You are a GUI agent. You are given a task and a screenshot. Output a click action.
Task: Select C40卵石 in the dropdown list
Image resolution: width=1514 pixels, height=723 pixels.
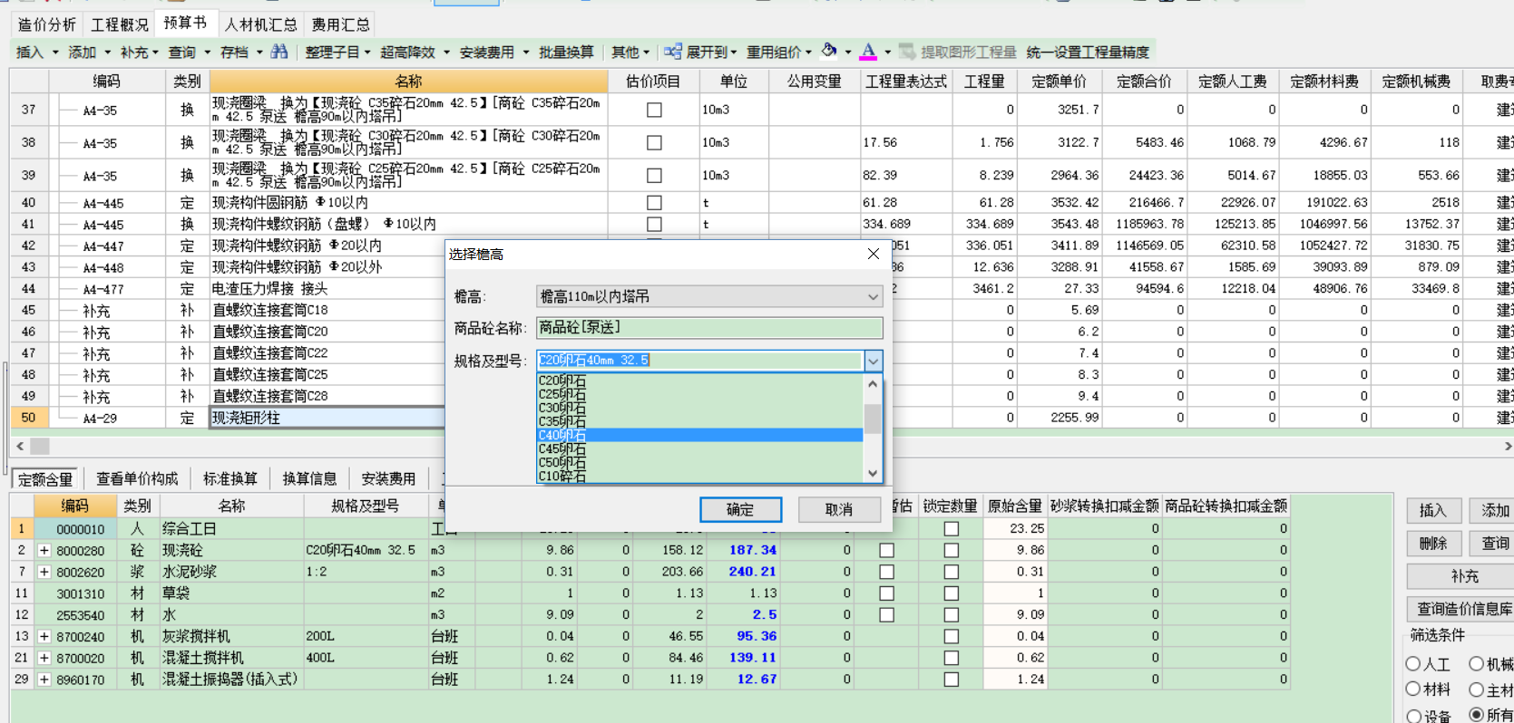[699, 435]
